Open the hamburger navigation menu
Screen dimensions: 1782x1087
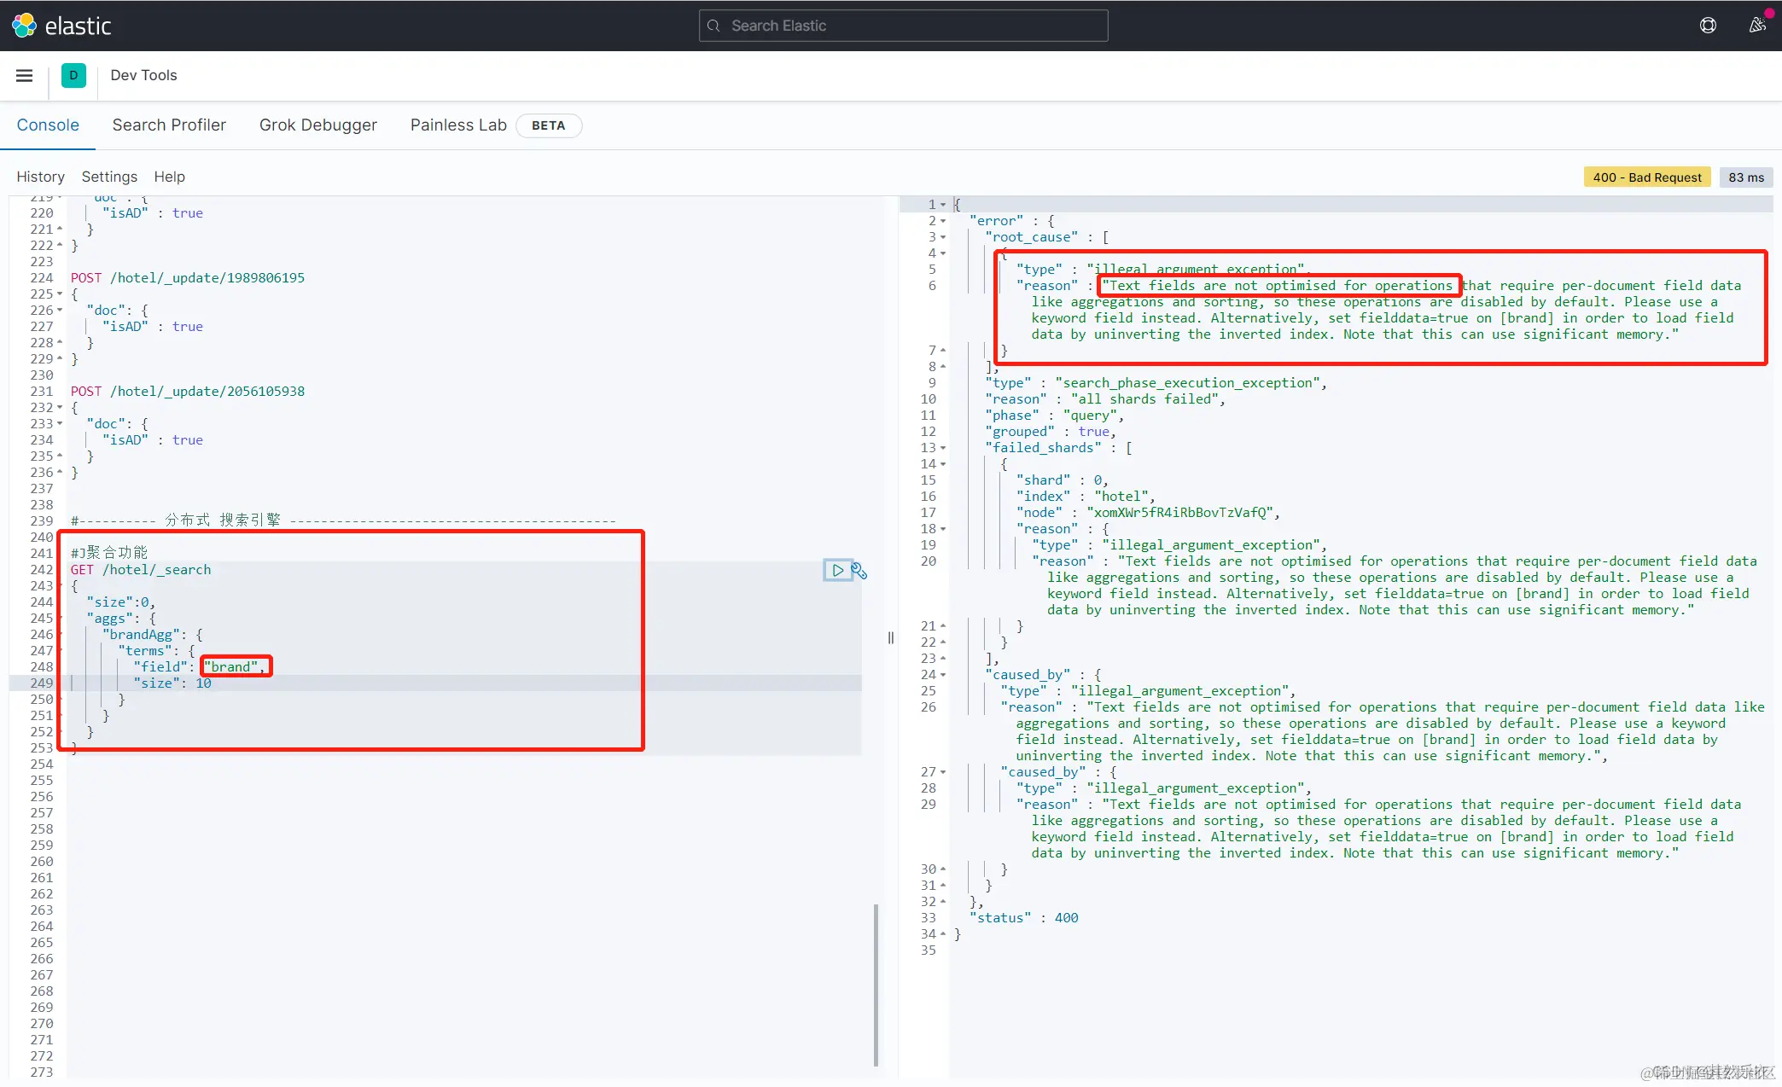click(x=24, y=75)
